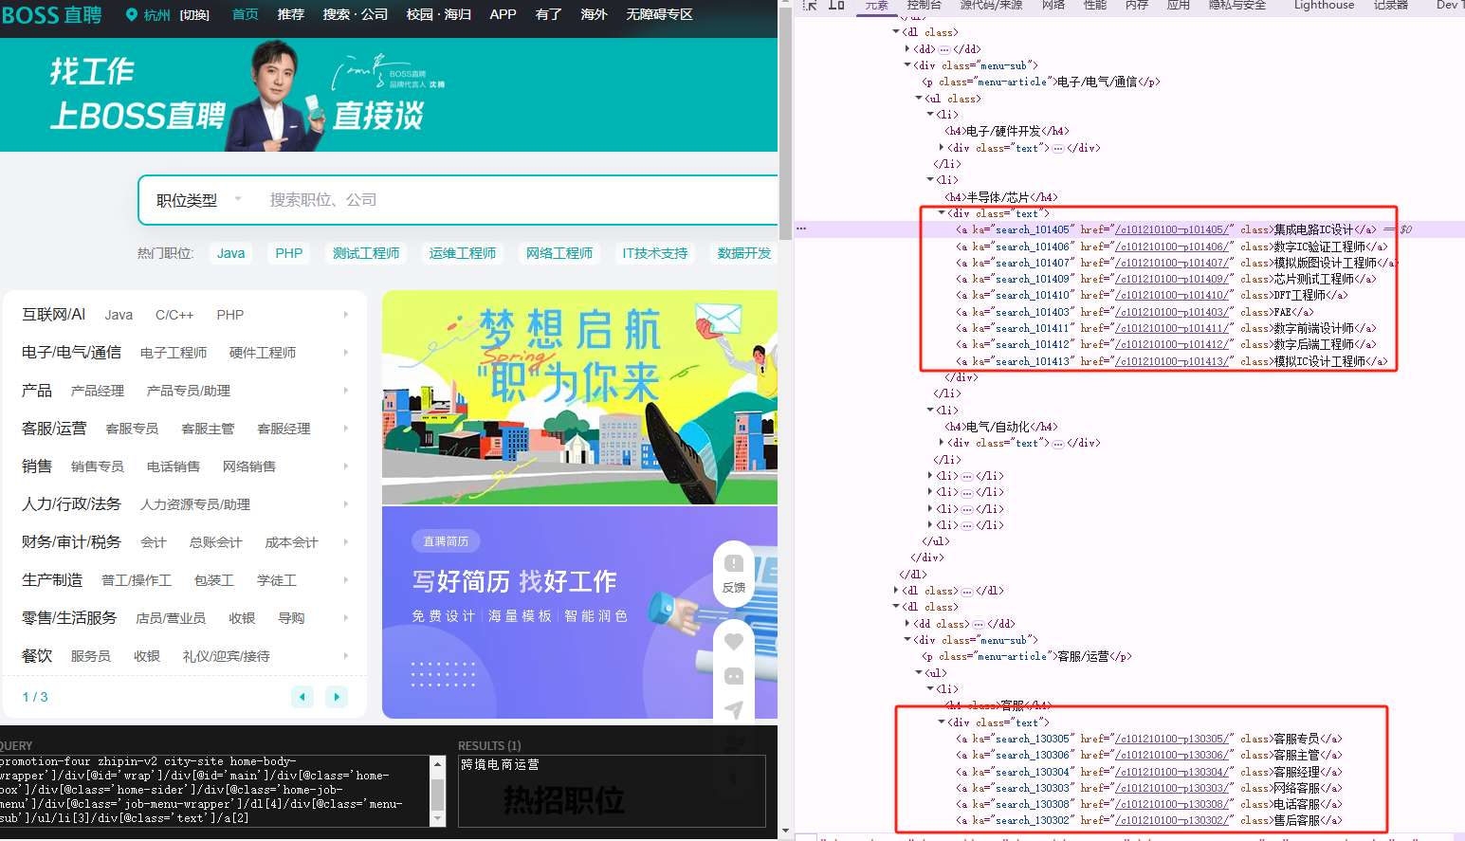The image size is (1465, 841).
Task: Open the 校园·海归 nav item
Action: click(x=439, y=15)
